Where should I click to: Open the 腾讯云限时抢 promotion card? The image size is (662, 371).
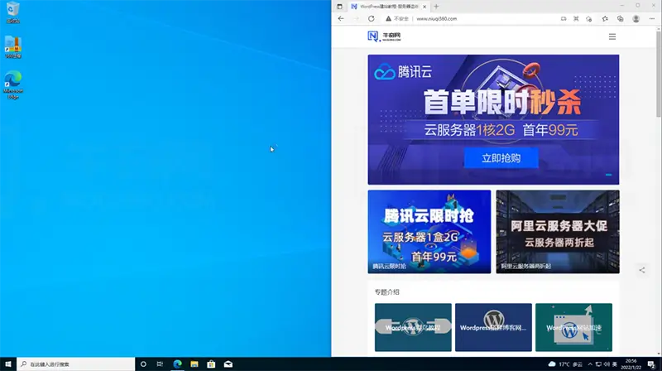(429, 232)
